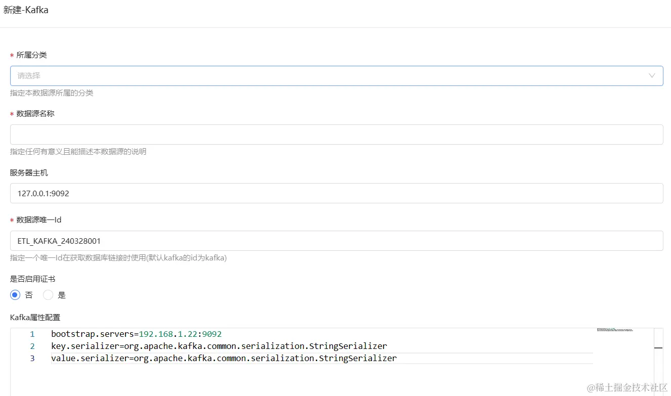The height and width of the screenshot is (396, 671).
Task: Click the 数据源唯一Id field ETL_KAFKA_240328001
Action: point(337,241)
